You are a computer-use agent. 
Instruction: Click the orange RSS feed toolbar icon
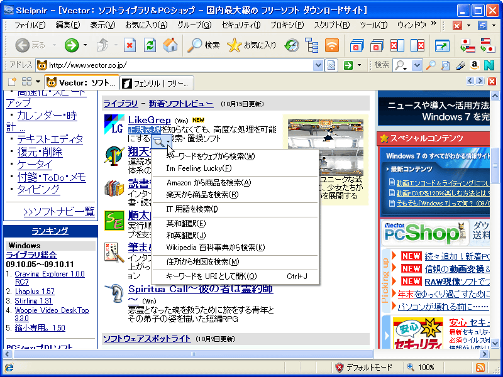[332, 45]
